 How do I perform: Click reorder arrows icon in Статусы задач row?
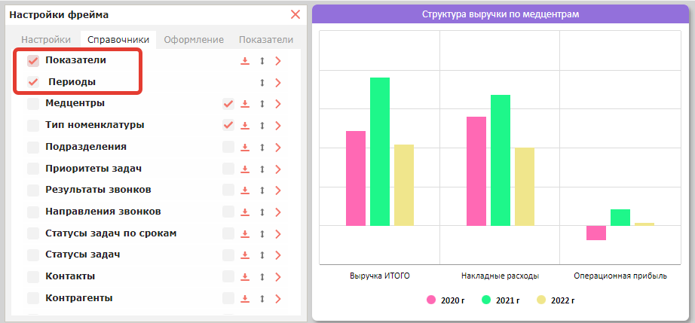click(262, 255)
